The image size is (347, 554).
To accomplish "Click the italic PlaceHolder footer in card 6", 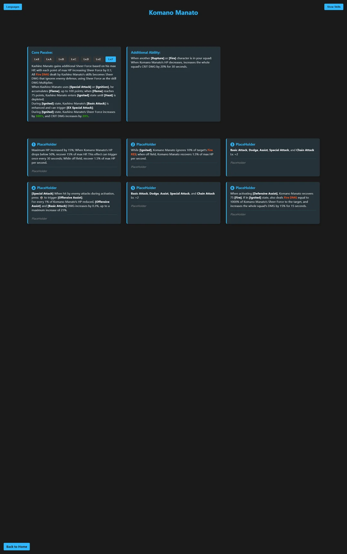I will click(238, 215).
